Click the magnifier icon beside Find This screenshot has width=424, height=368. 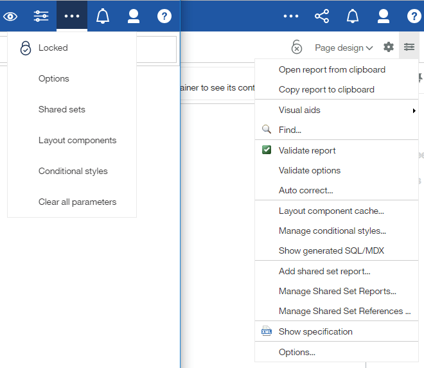267,129
